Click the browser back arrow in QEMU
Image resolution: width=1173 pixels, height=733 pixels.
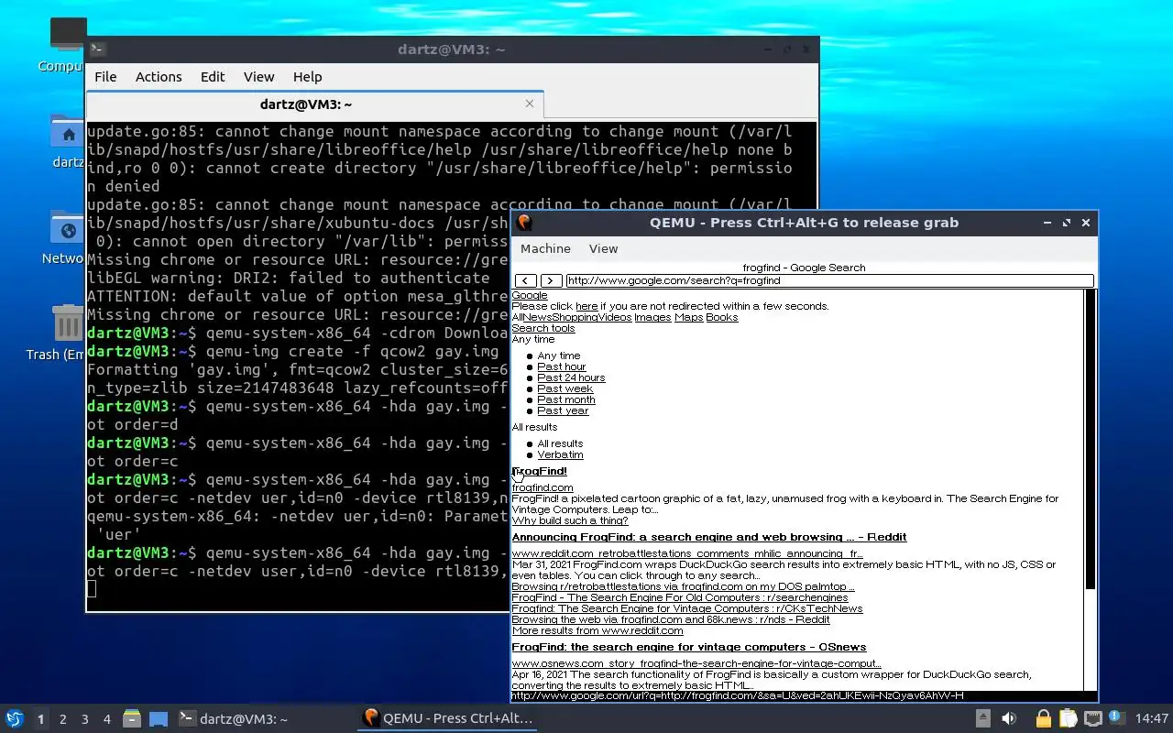pos(526,280)
